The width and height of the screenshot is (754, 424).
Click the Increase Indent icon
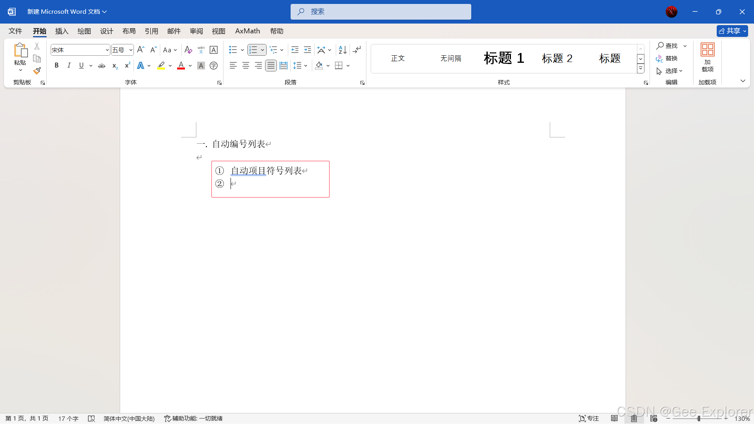point(307,50)
